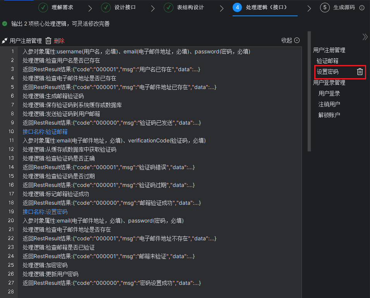The image size is (370, 298).
Task: Click the info icon beside 生成源码
Action: tap(362, 8)
